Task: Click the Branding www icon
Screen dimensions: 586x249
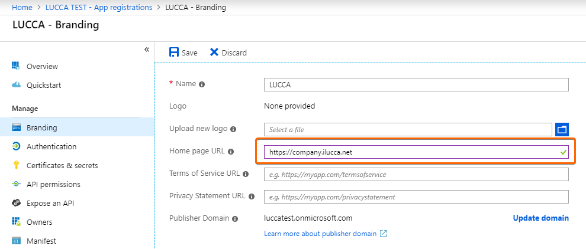Action: (x=16, y=127)
